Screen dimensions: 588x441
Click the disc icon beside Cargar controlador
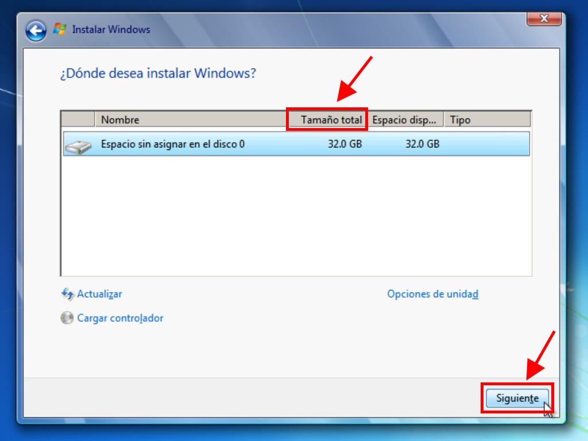67,318
